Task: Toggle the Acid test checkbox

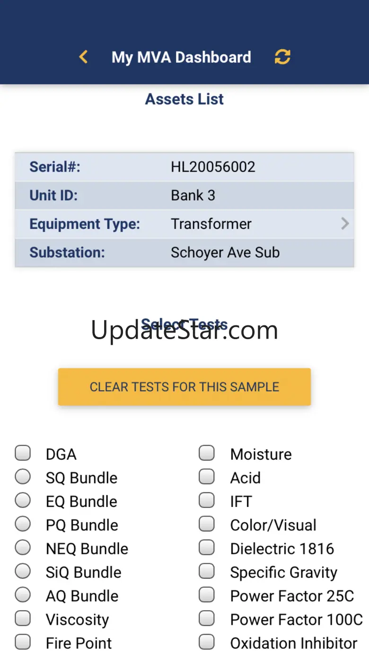Action: (x=207, y=477)
